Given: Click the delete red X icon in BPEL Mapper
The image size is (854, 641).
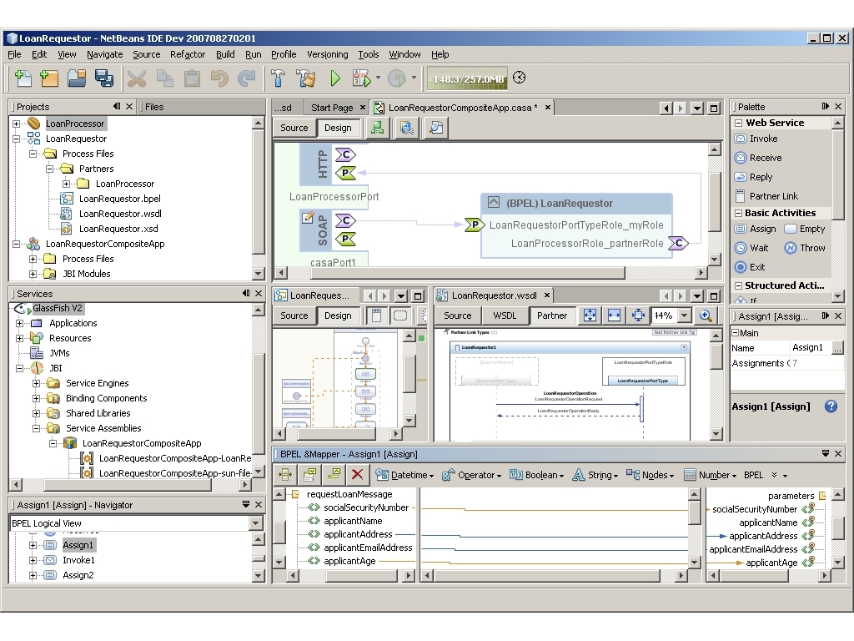Looking at the screenshot, I should 357,475.
